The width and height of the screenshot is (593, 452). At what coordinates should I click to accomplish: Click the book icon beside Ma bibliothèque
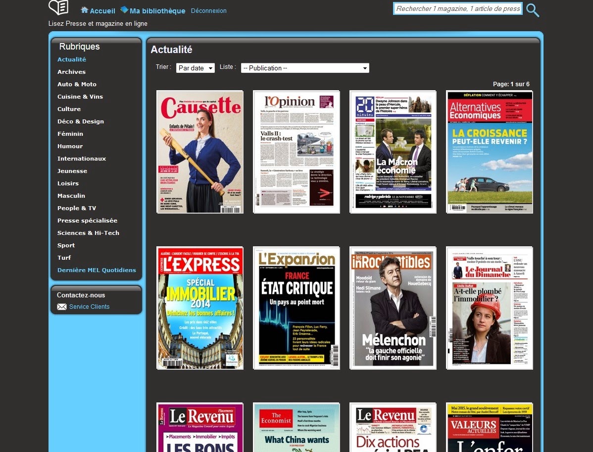(x=124, y=9)
